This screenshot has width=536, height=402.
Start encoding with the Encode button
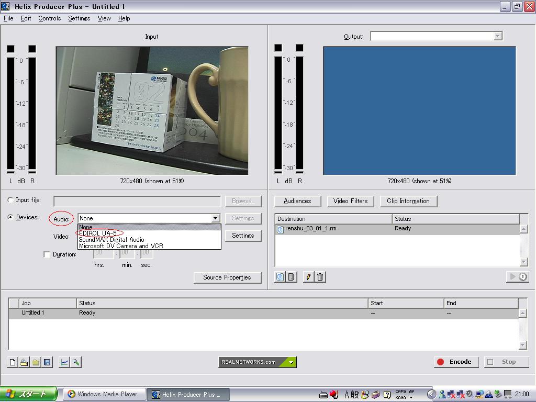456,362
